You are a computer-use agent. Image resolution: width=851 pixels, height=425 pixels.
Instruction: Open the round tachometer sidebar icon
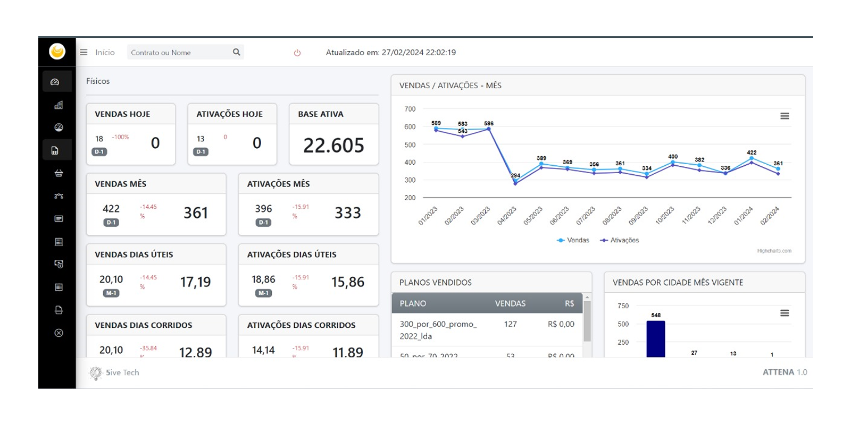click(x=59, y=127)
